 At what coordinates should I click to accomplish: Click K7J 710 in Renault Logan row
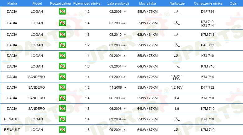(208, 119)
